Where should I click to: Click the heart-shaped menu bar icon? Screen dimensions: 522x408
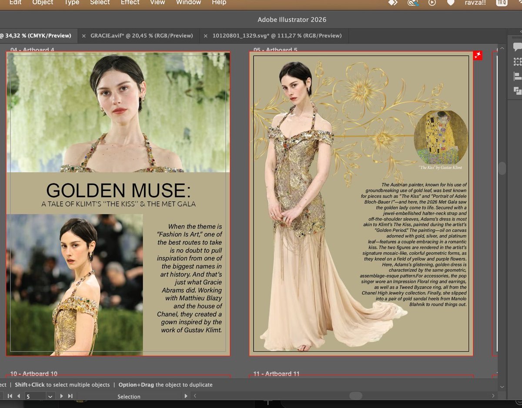tap(451, 3)
